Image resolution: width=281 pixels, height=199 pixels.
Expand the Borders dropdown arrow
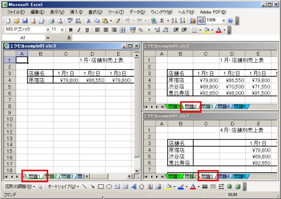[200, 30]
